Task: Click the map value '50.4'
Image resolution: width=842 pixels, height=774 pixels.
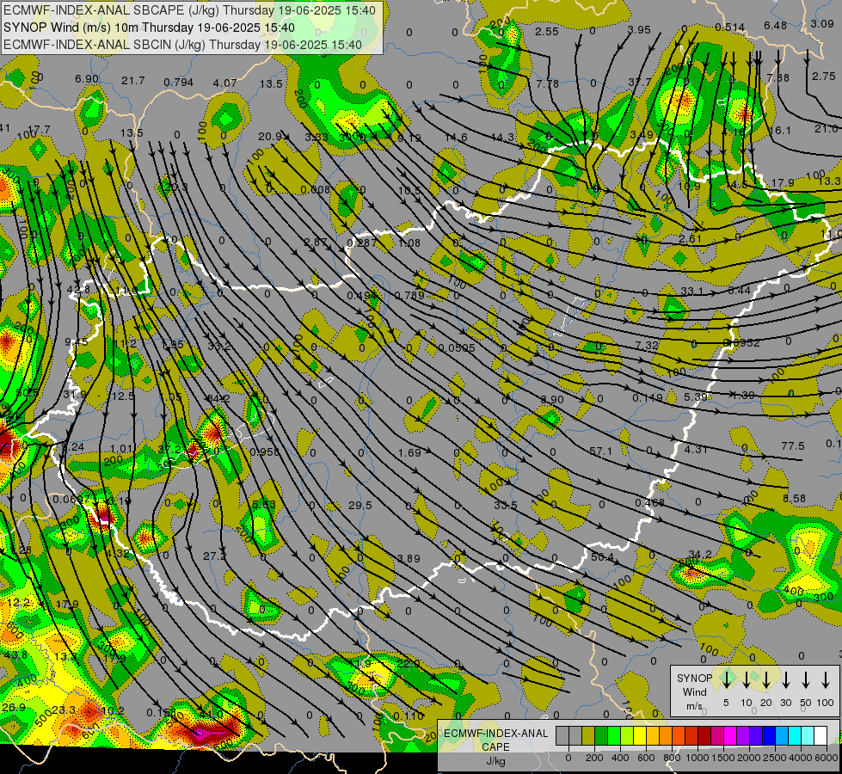Action: [602, 557]
